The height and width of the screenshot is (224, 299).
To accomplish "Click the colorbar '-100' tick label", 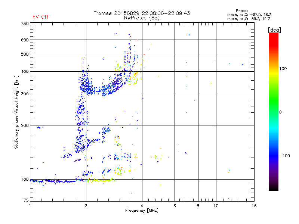I will 284,156.
